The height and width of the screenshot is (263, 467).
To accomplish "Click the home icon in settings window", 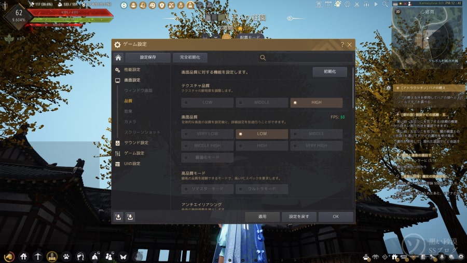I will pos(118,58).
